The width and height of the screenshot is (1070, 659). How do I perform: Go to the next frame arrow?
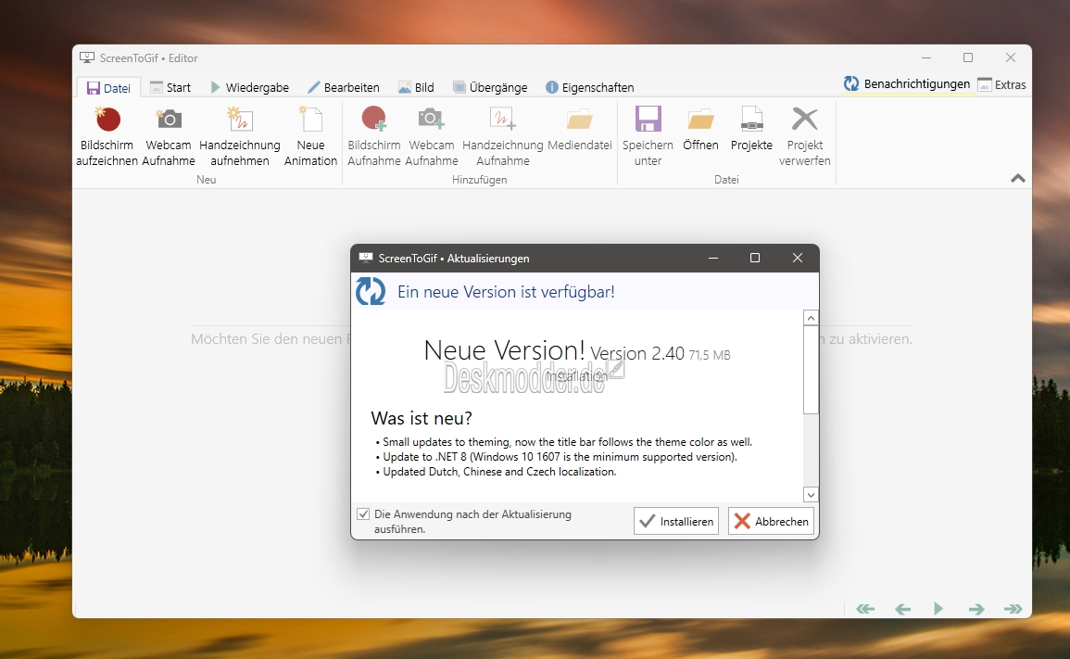coord(976,608)
